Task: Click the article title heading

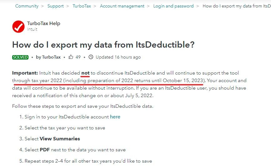Action: [103, 45]
